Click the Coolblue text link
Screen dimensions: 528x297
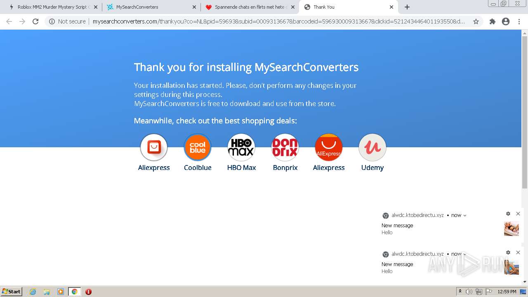[198, 167]
